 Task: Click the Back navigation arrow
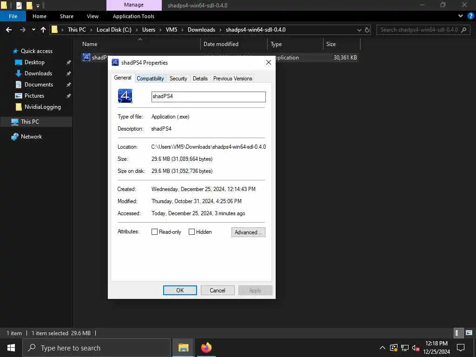click(x=9, y=30)
